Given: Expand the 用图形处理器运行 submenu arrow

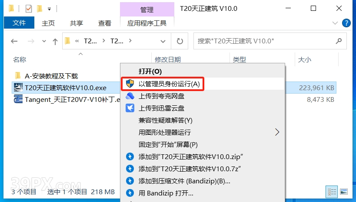Looking at the screenshot, I should [277, 132].
